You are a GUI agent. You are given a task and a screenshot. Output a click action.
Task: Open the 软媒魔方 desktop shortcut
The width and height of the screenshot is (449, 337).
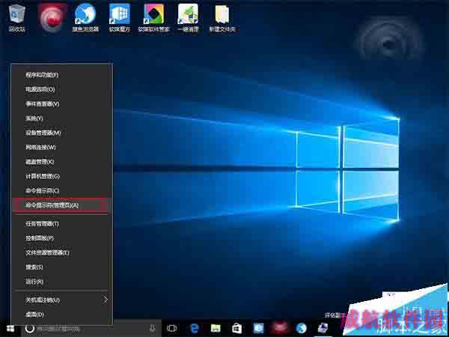click(x=120, y=18)
